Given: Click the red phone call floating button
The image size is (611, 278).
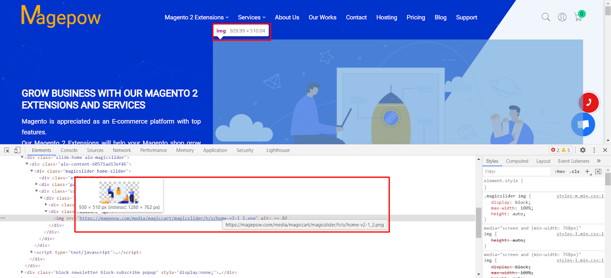Looking at the screenshot, I should [588, 102].
